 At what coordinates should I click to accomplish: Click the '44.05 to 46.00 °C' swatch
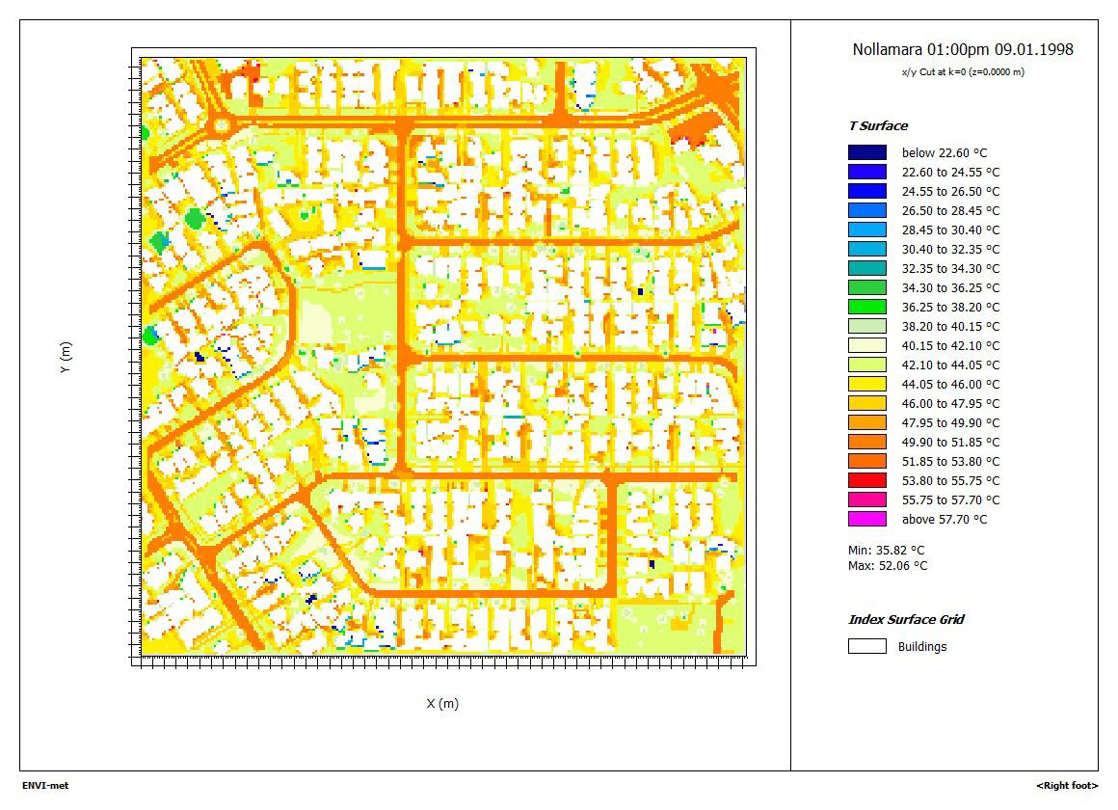click(867, 384)
